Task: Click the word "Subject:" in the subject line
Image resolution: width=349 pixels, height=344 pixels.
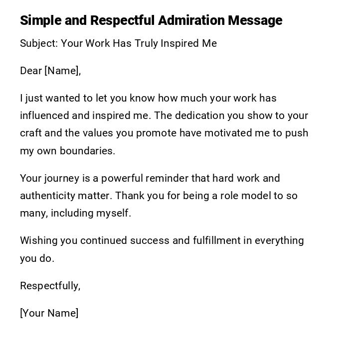Action: coord(39,43)
